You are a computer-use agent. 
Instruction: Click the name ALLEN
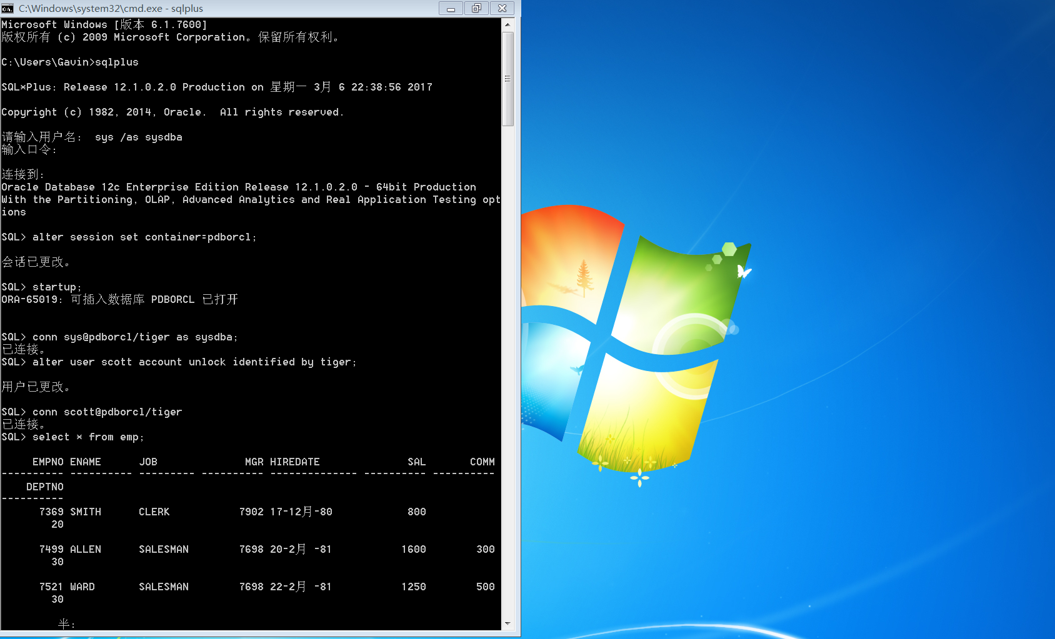click(x=86, y=549)
